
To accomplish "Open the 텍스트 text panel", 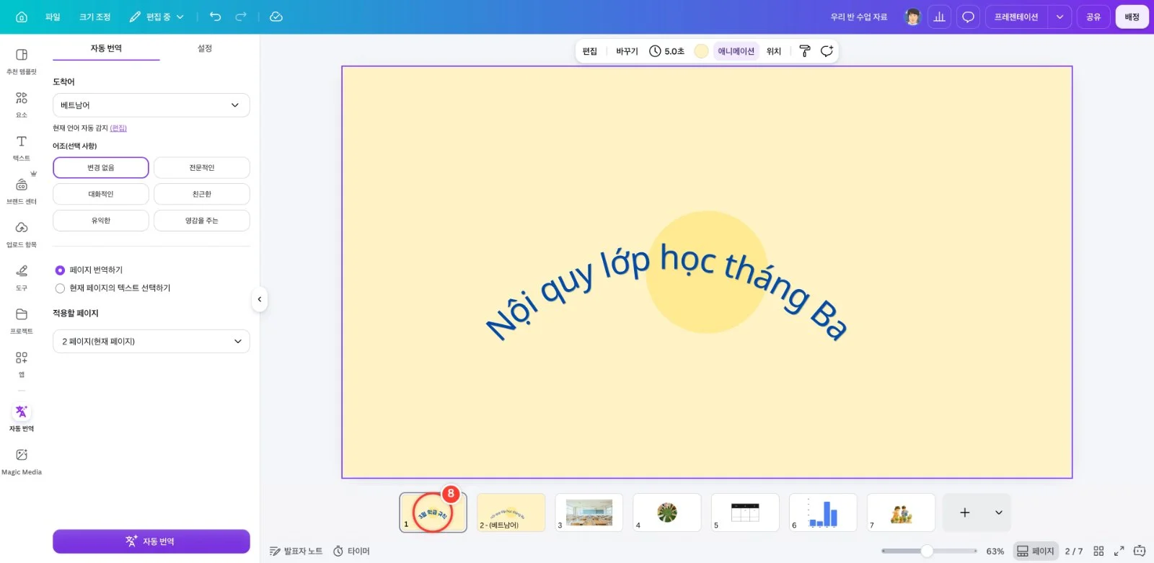I will click(x=22, y=148).
